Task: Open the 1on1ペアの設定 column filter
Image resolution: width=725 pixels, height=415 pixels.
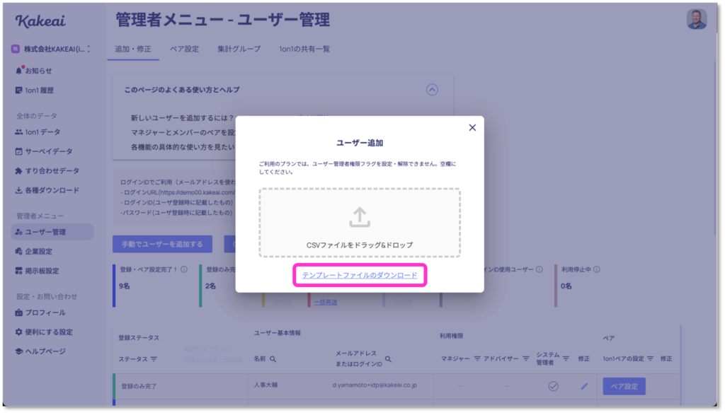Action: (650, 358)
